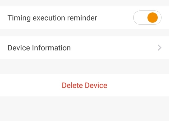Open the Device Information row
The height and width of the screenshot is (121, 169).
click(84, 48)
